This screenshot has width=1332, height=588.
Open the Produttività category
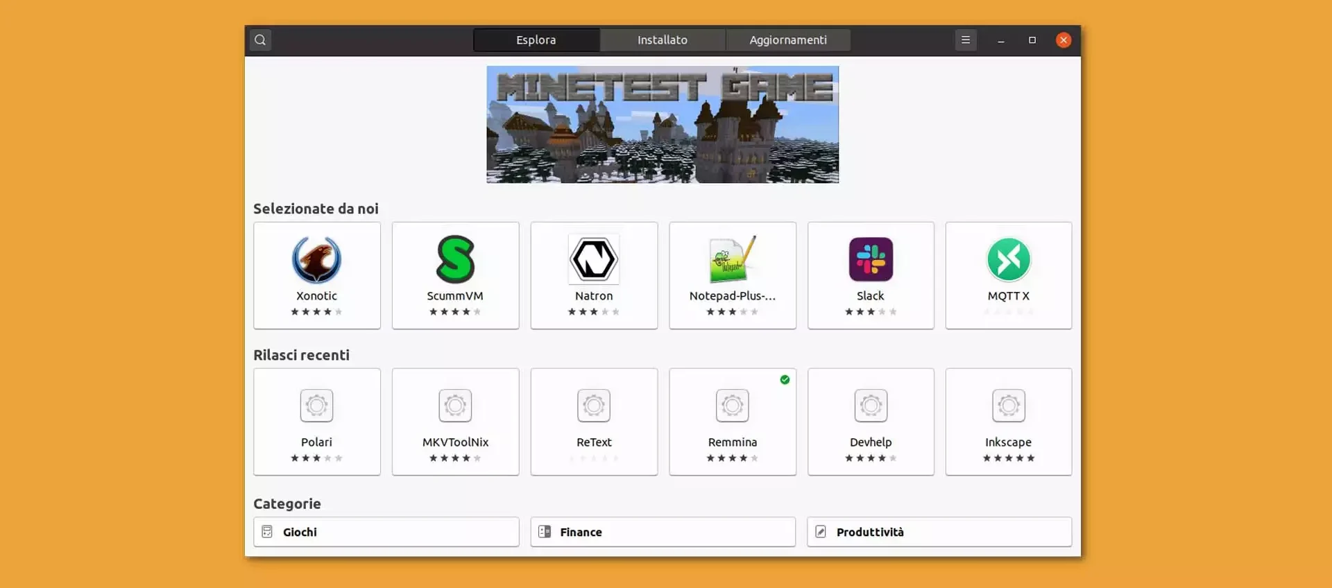[x=939, y=532]
